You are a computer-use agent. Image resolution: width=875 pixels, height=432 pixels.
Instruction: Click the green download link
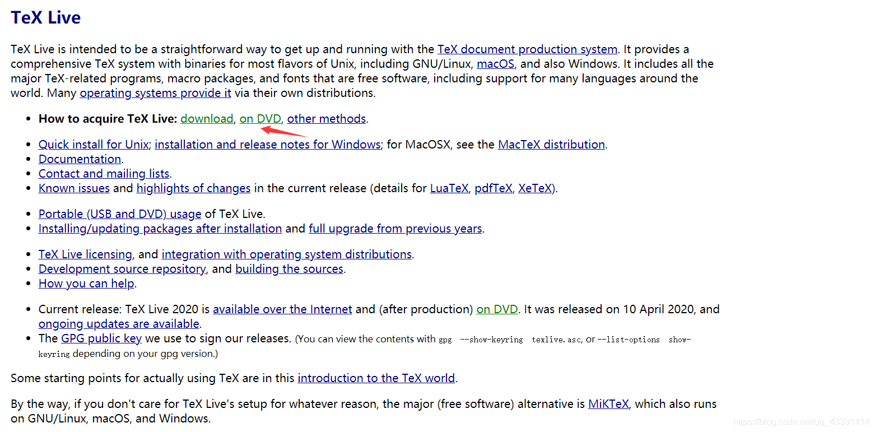207,119
